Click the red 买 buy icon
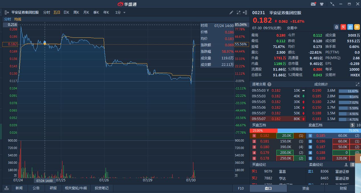Image resolution: width=361 pixels, height=193 pixels. [343, 27]
